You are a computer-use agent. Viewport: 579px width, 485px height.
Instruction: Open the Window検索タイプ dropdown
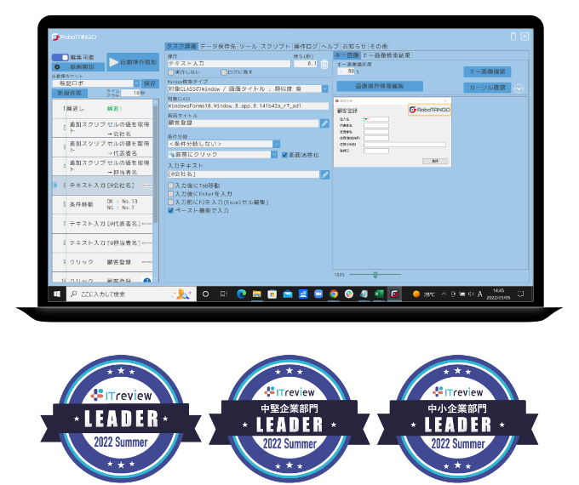point(324,88)
